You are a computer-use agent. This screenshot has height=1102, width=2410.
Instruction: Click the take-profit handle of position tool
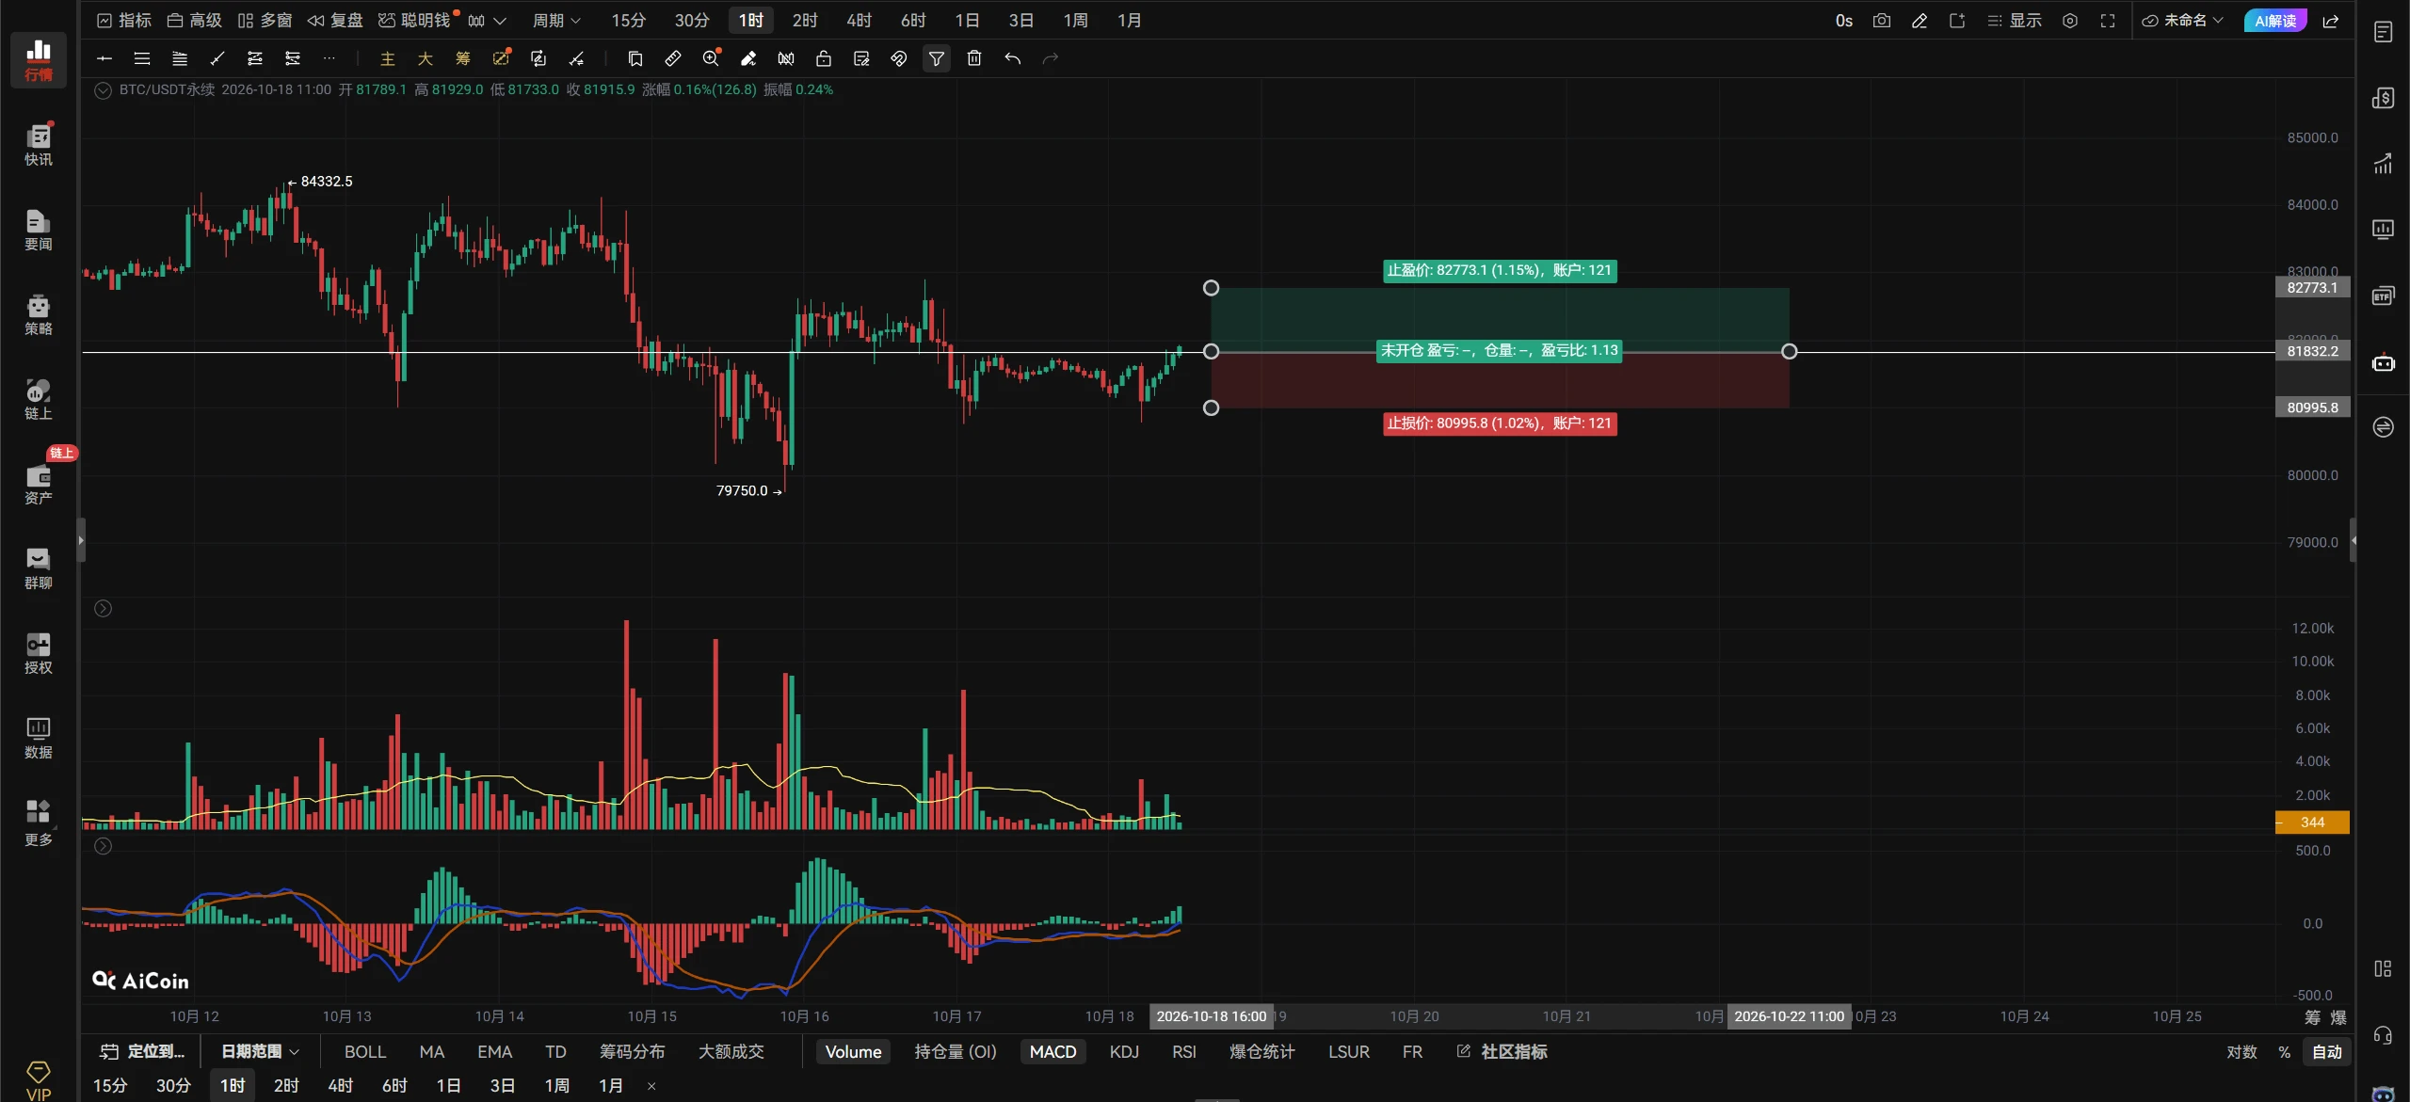[x=1212, y=288]
